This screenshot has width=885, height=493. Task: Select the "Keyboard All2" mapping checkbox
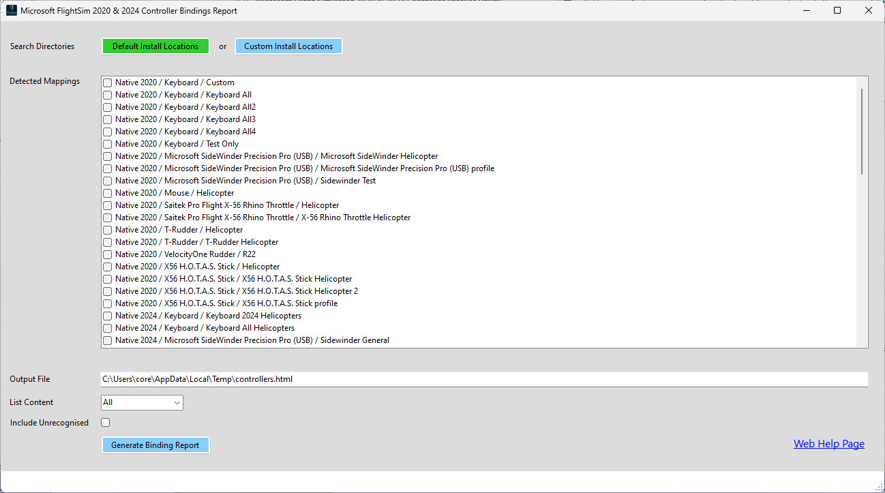(108, 107)
